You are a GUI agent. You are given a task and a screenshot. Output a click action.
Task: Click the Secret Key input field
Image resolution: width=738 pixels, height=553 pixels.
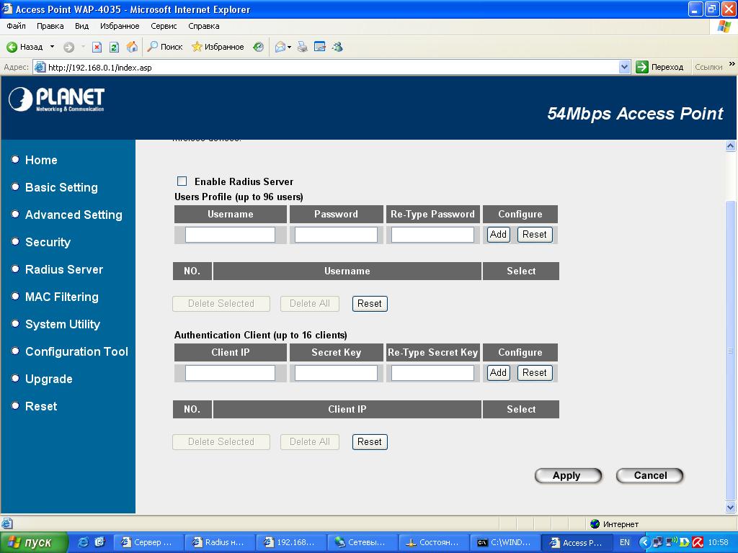[x=336, y=372]
